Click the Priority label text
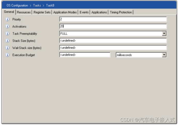Screen dimensions: 179x125 tap(17, 19)
